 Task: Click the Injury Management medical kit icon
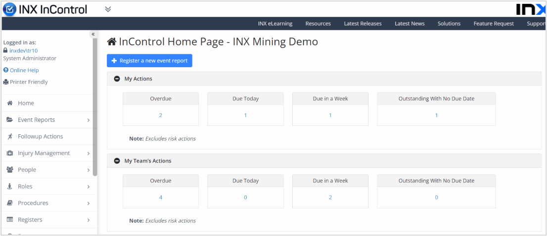10,153
